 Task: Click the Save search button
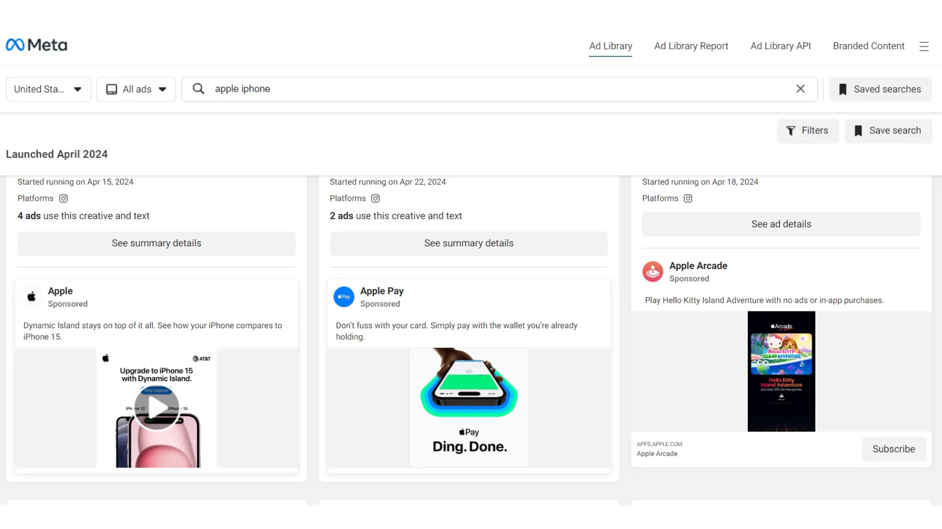point(888,130)
